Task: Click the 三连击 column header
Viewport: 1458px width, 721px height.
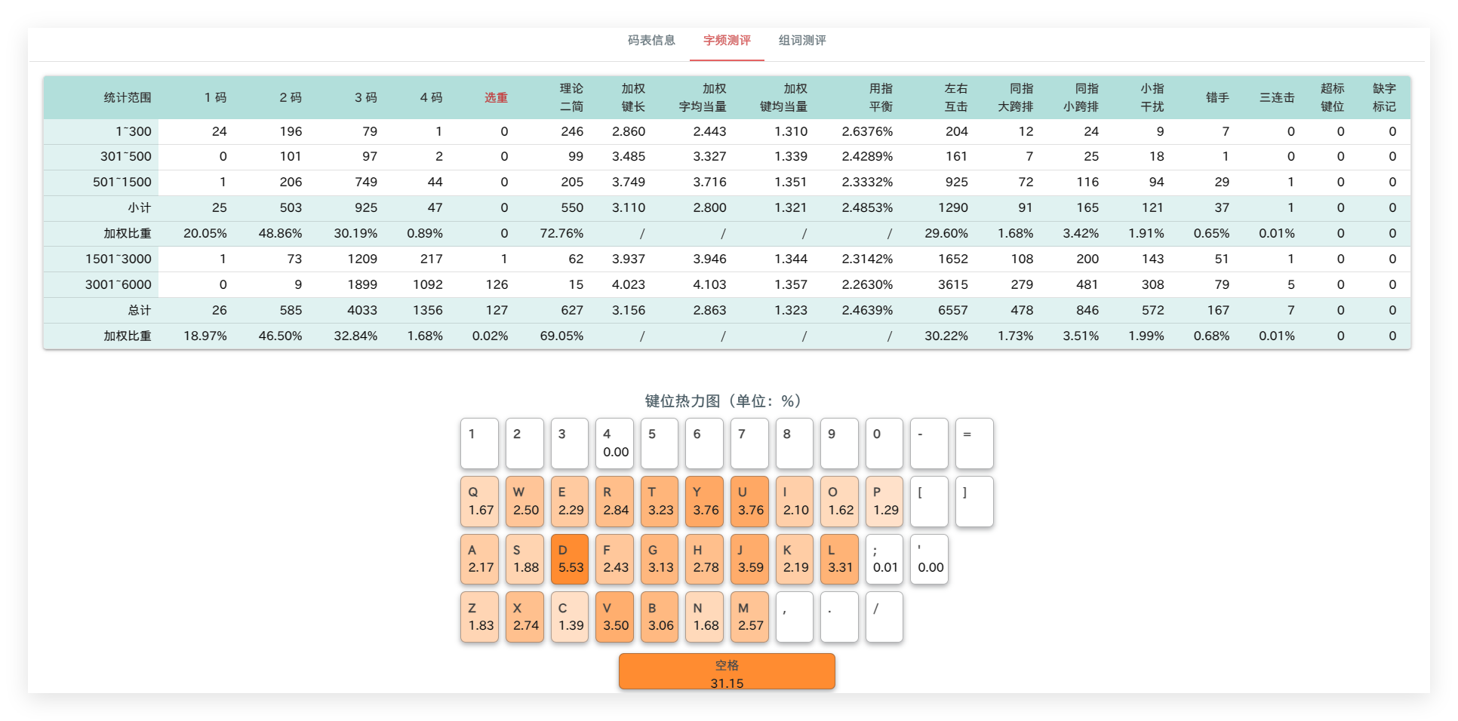Action: [1277, 97]
